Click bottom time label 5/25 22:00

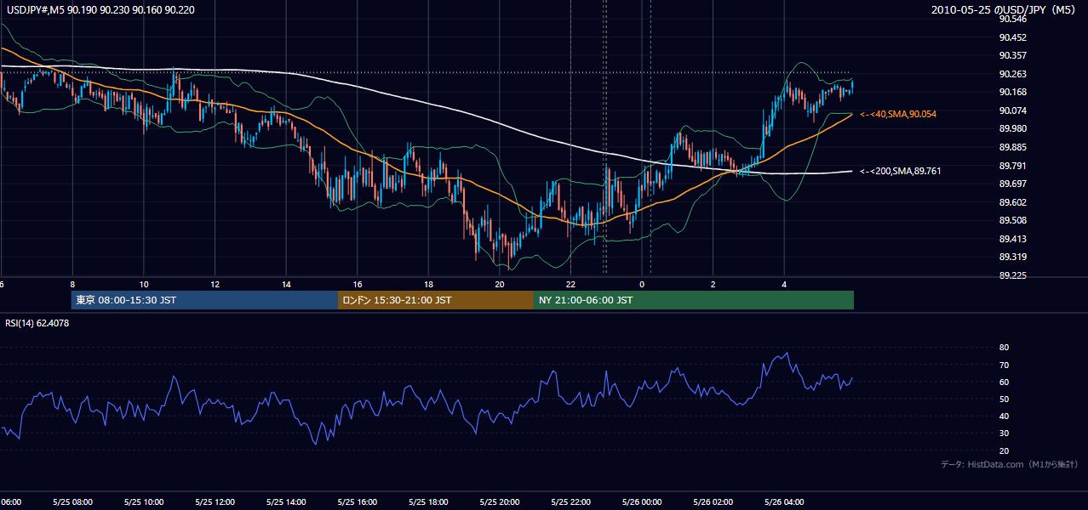tap(570, 501)
